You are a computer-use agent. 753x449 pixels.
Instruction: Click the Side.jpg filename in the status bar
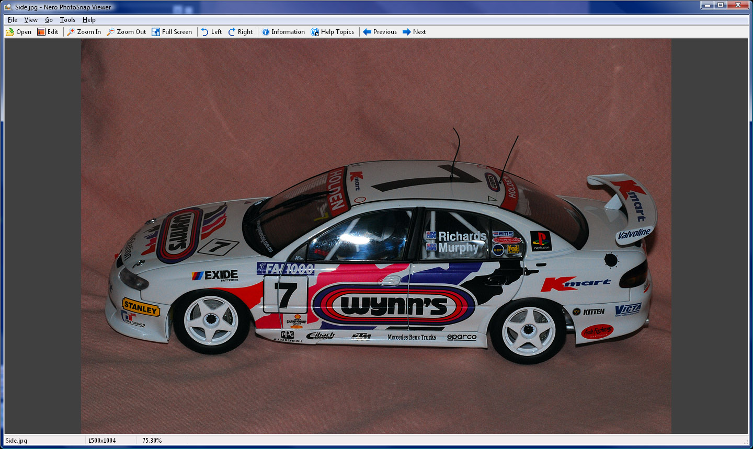[16, 441]
